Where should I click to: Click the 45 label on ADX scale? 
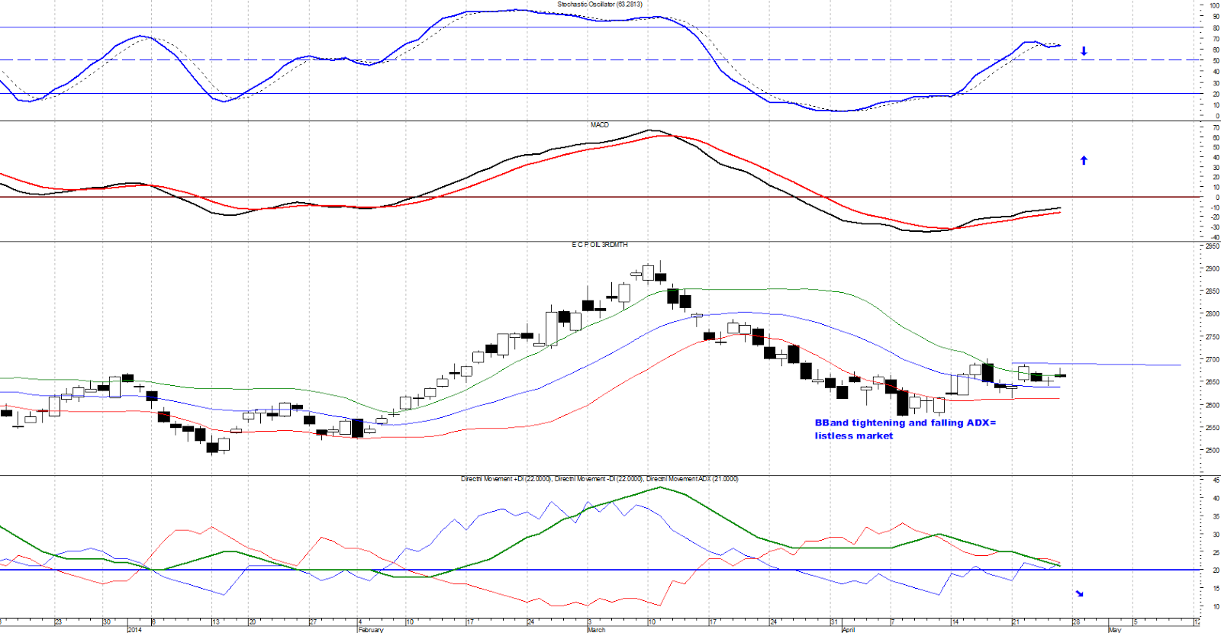[x=1216, y=480]
